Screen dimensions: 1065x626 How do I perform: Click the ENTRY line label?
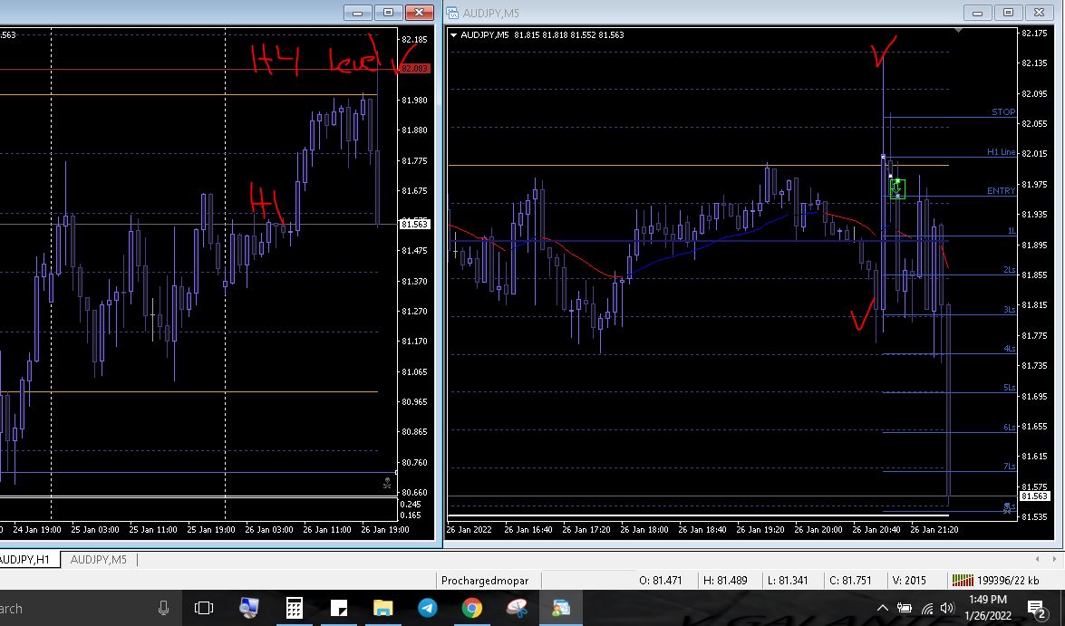click(1002, 191)
